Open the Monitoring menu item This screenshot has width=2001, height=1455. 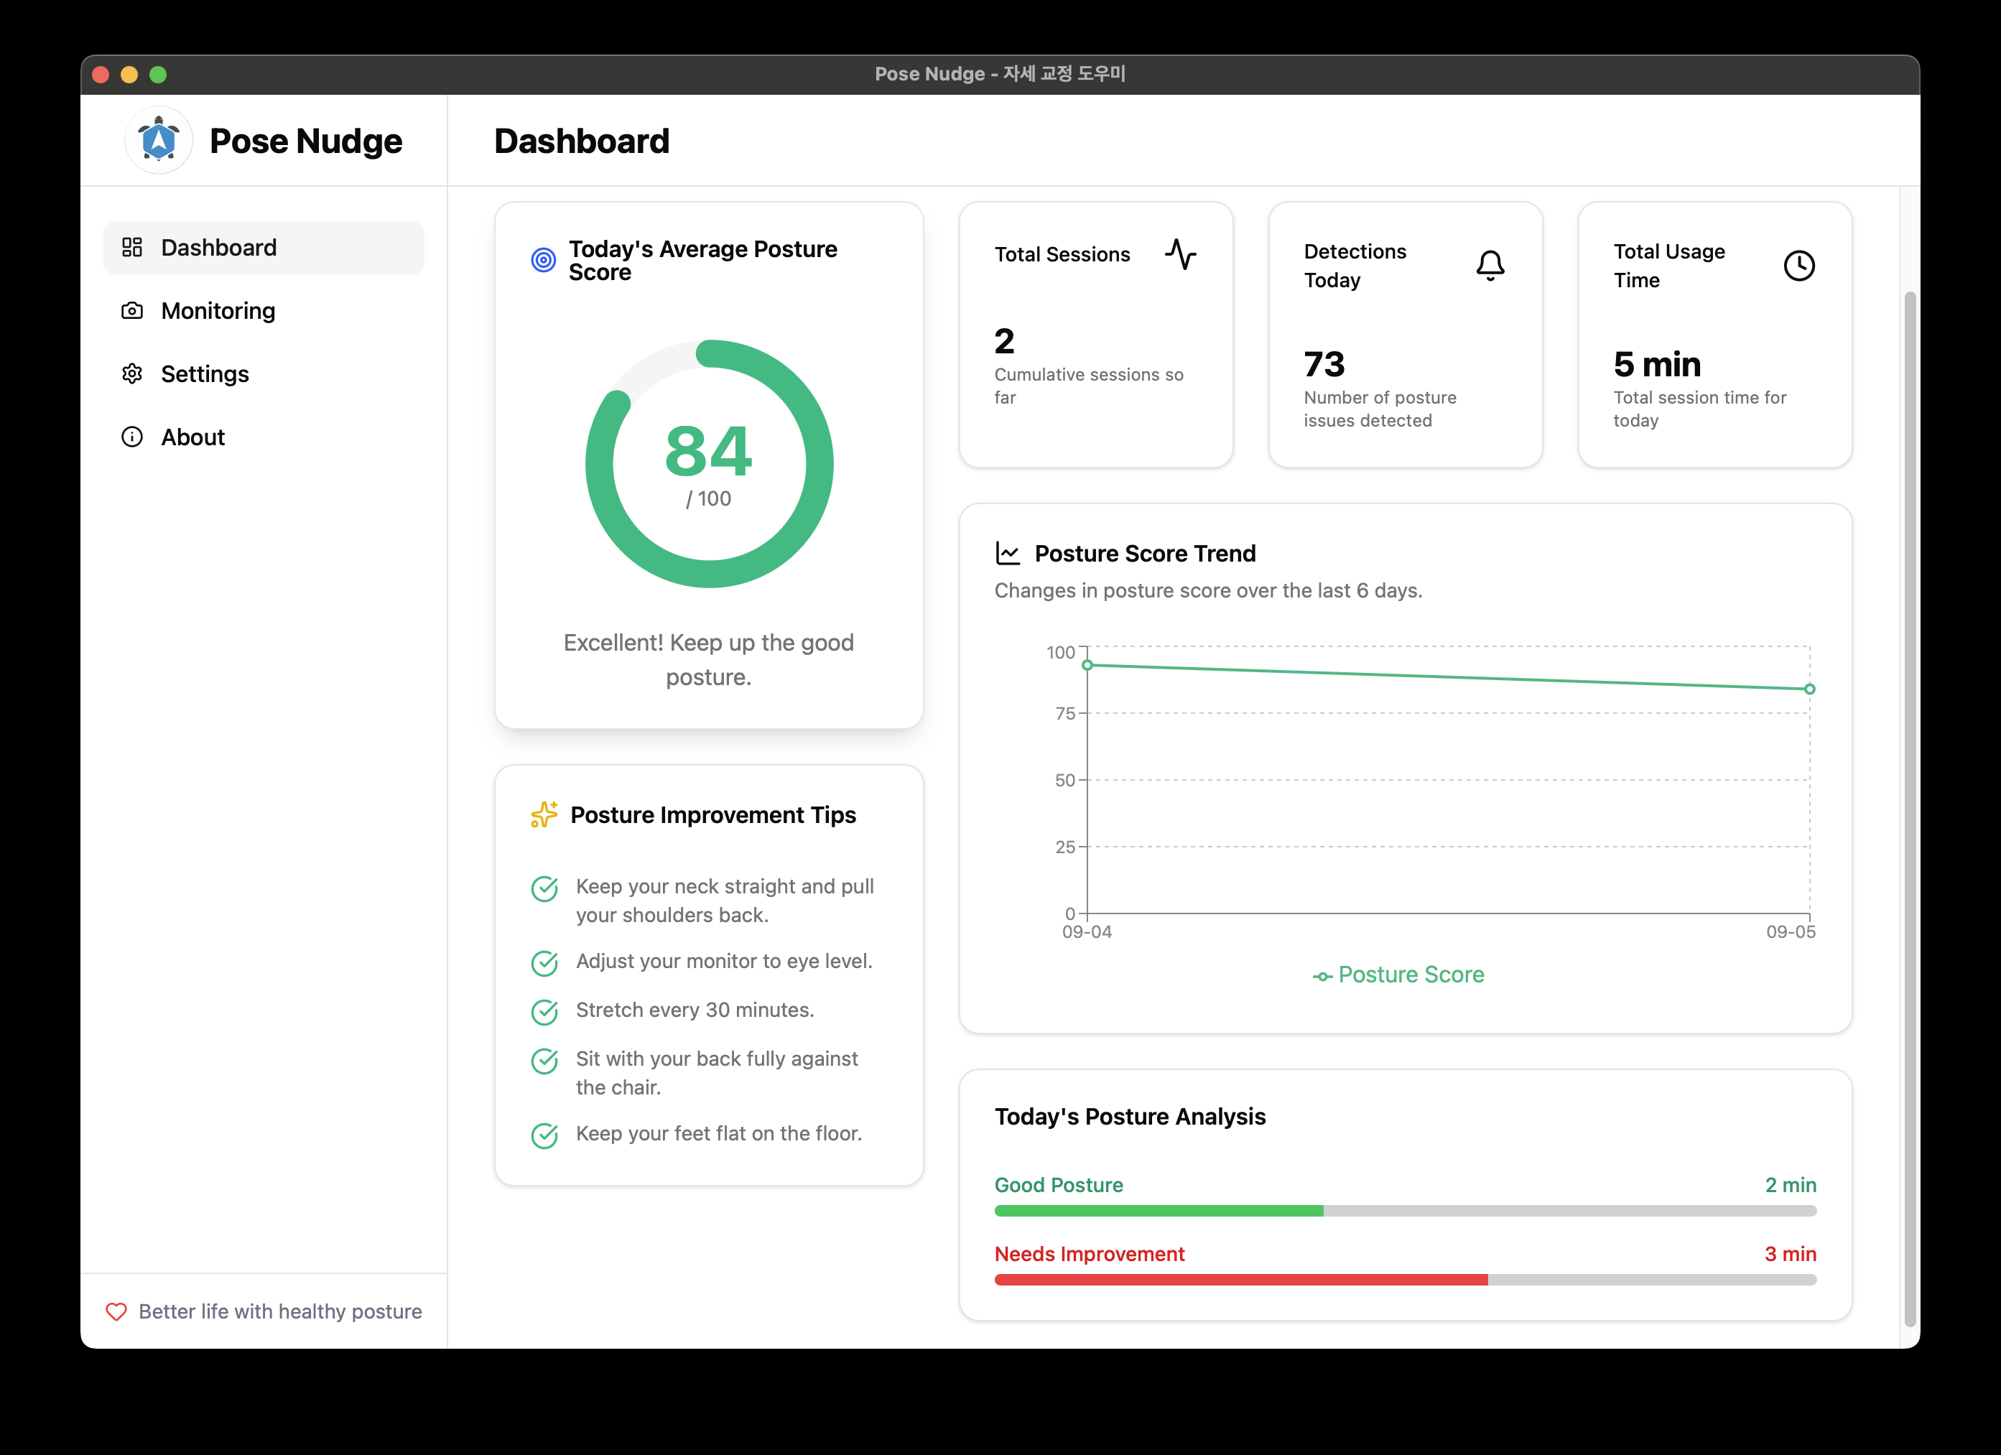(x=218, y=310)
